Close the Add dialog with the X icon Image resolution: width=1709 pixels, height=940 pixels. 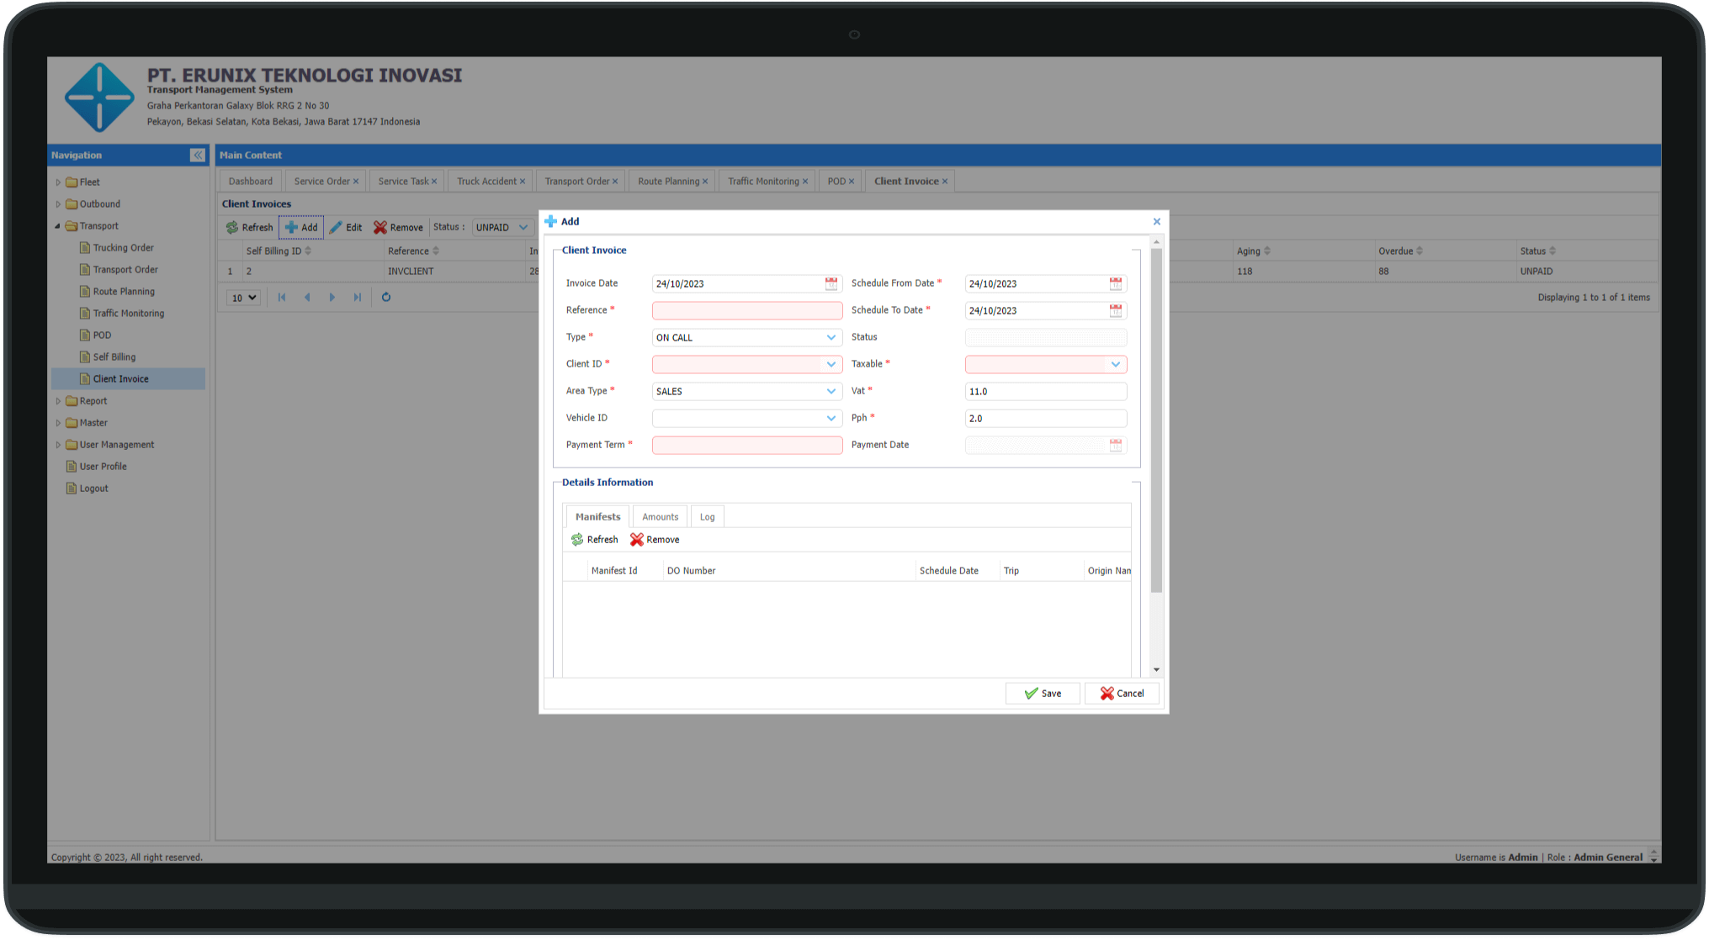(x=1157, y=222)
